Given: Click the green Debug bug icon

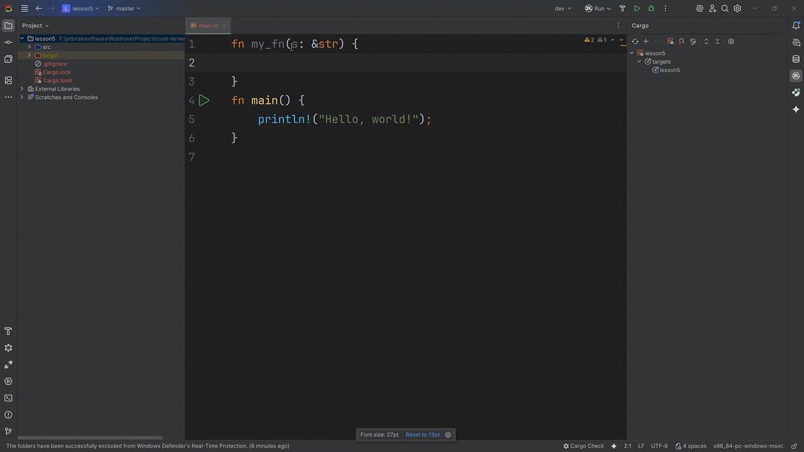Looking at the screenshot, I should [651, 8].
